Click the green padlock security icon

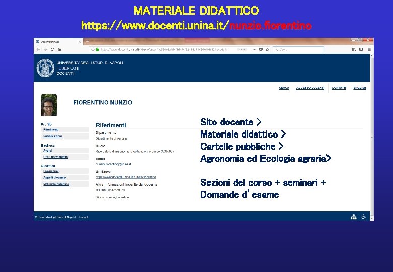click(x=98, y=49)
